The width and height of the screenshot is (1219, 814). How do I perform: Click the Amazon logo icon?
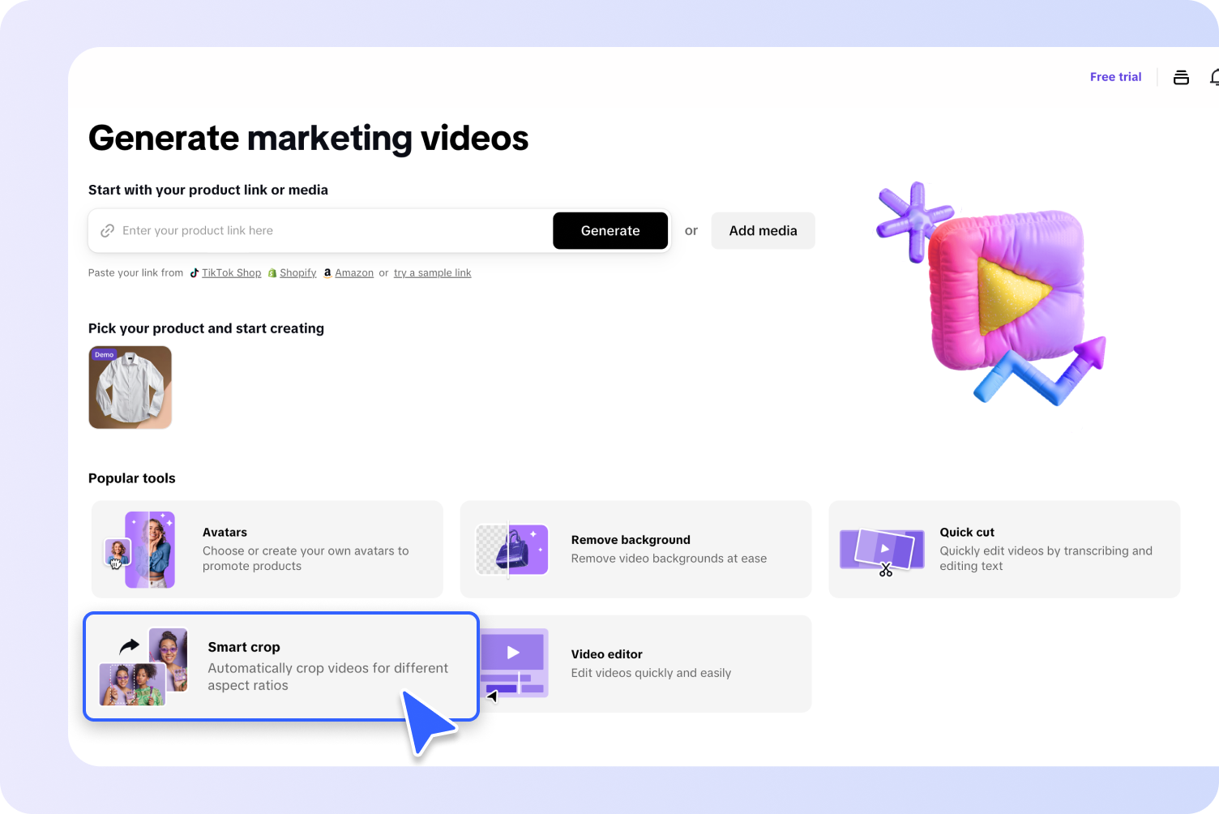coord(327,272)
